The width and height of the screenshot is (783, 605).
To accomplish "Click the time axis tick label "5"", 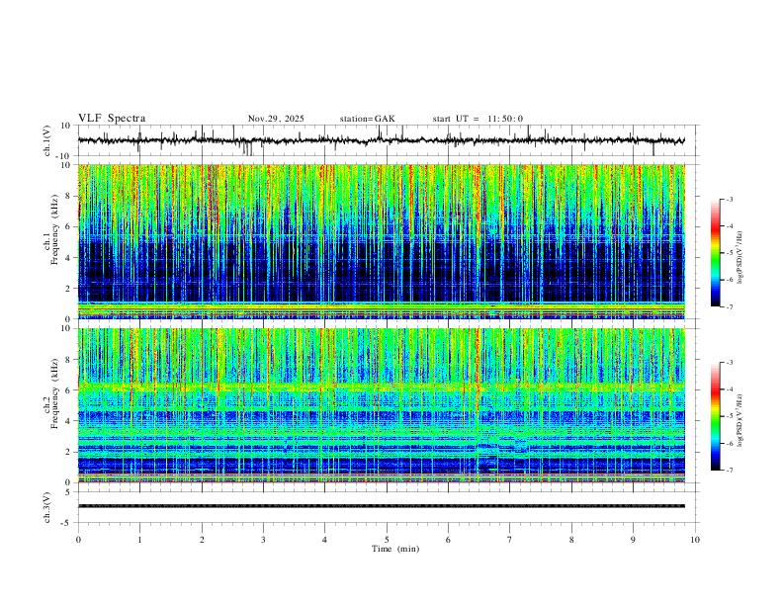I will coord(387,540).
